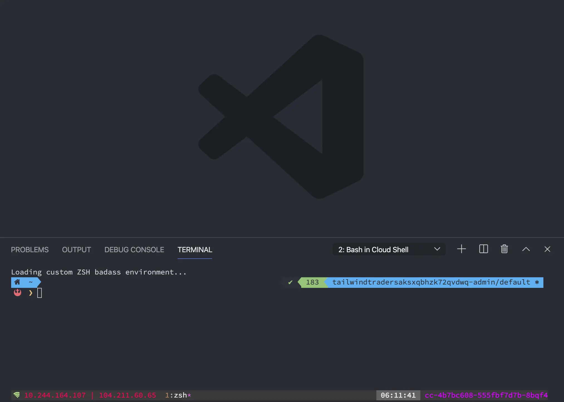Click the green checkmark status icon
This screenshot has height=402, width=564.
coord(290,282)
